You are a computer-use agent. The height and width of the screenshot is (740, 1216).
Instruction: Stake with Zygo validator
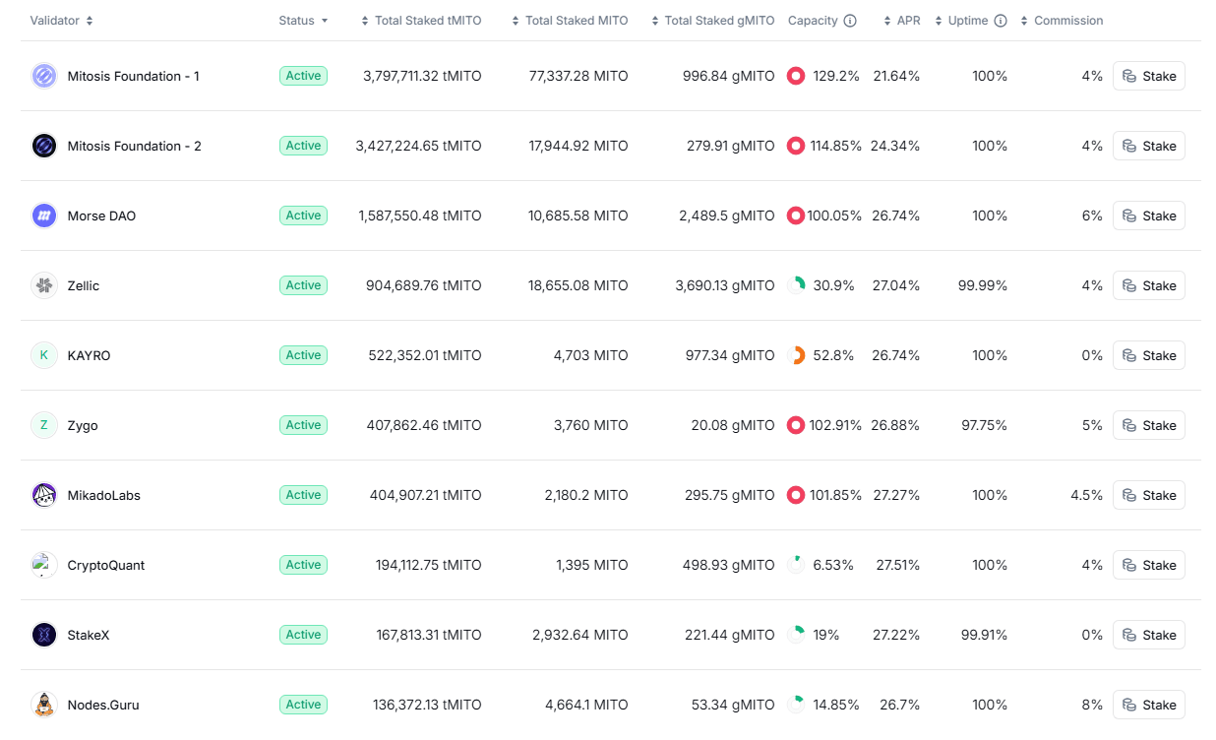point(1148,425)
